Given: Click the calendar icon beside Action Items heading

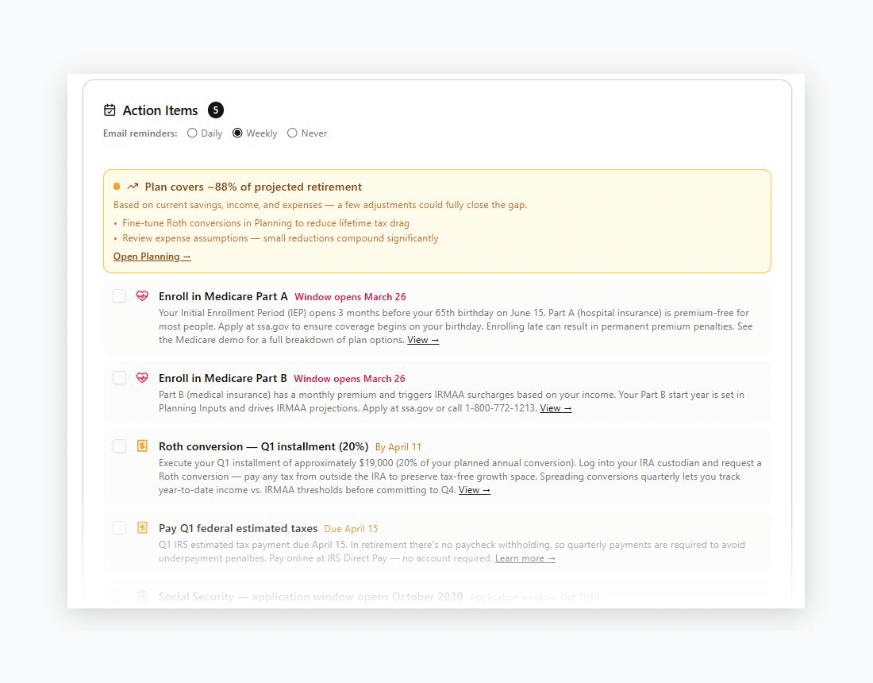Looking at the screenshot, I should coord(109,110).
